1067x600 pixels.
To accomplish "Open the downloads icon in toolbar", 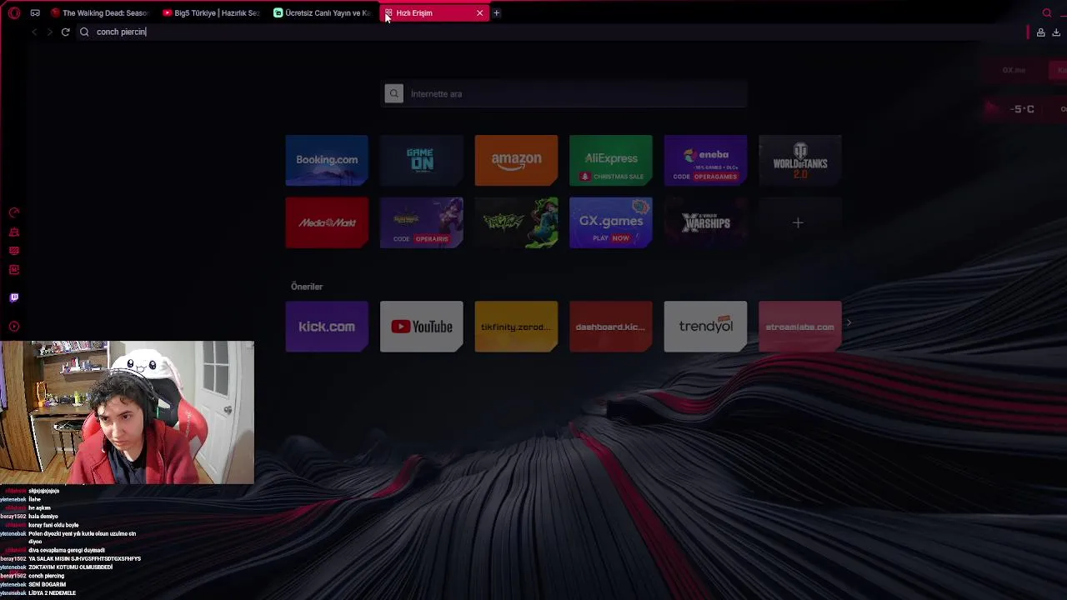I will click(1056, 32).
